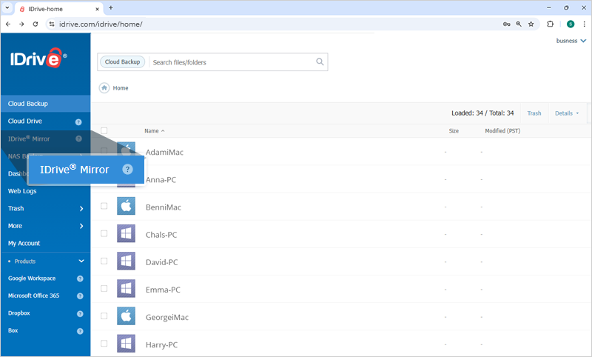The width and height of the screenshot is (592, 357).
Task: Click help icon in IDrive Mirror callout
Action: pos(127,170)
